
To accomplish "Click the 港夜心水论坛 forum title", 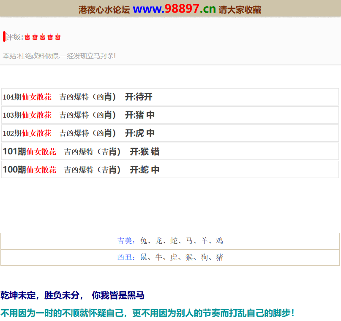I will (x=104, y=10).
